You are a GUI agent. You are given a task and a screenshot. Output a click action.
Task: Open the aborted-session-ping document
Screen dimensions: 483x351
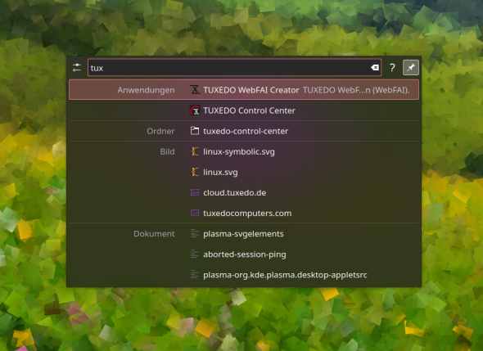[244, 254]
